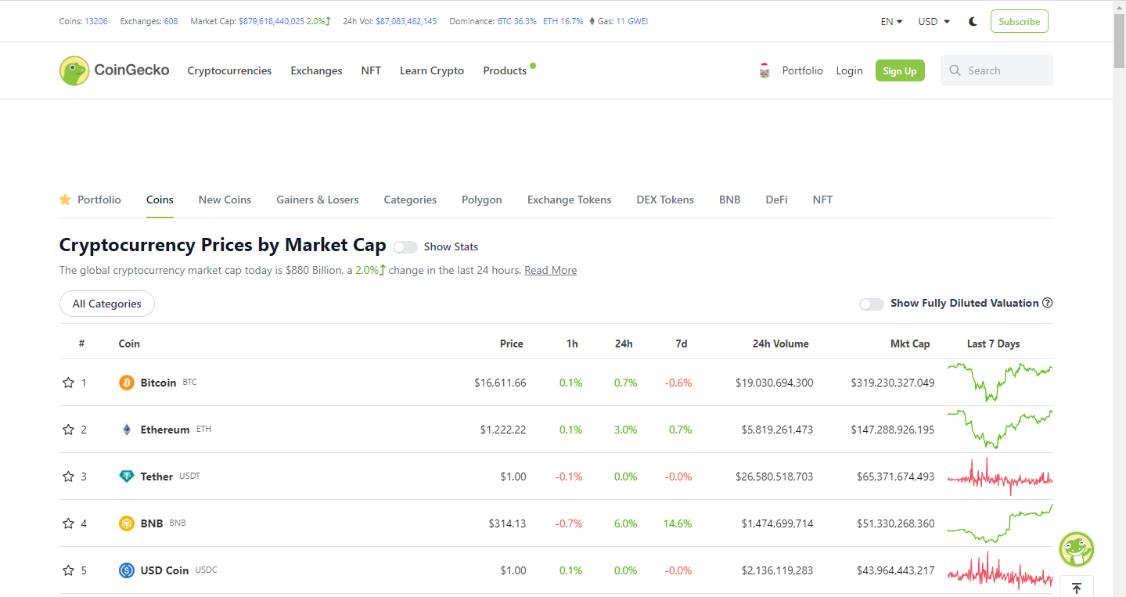Click Bitcoin price $16,611.66
The image size is (1126, 597).
click(500, 383)
